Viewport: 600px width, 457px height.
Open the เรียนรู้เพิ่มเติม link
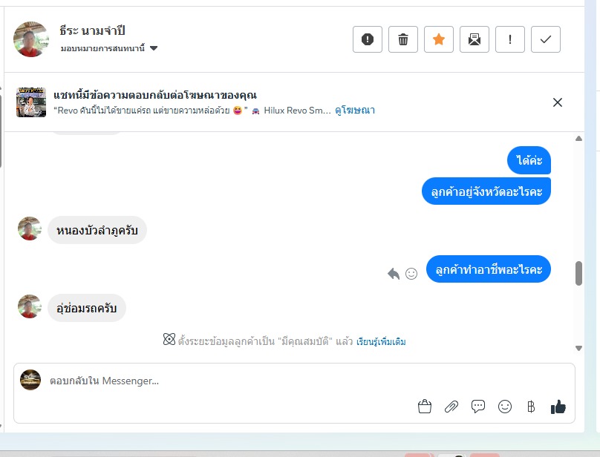pos(381,341)
